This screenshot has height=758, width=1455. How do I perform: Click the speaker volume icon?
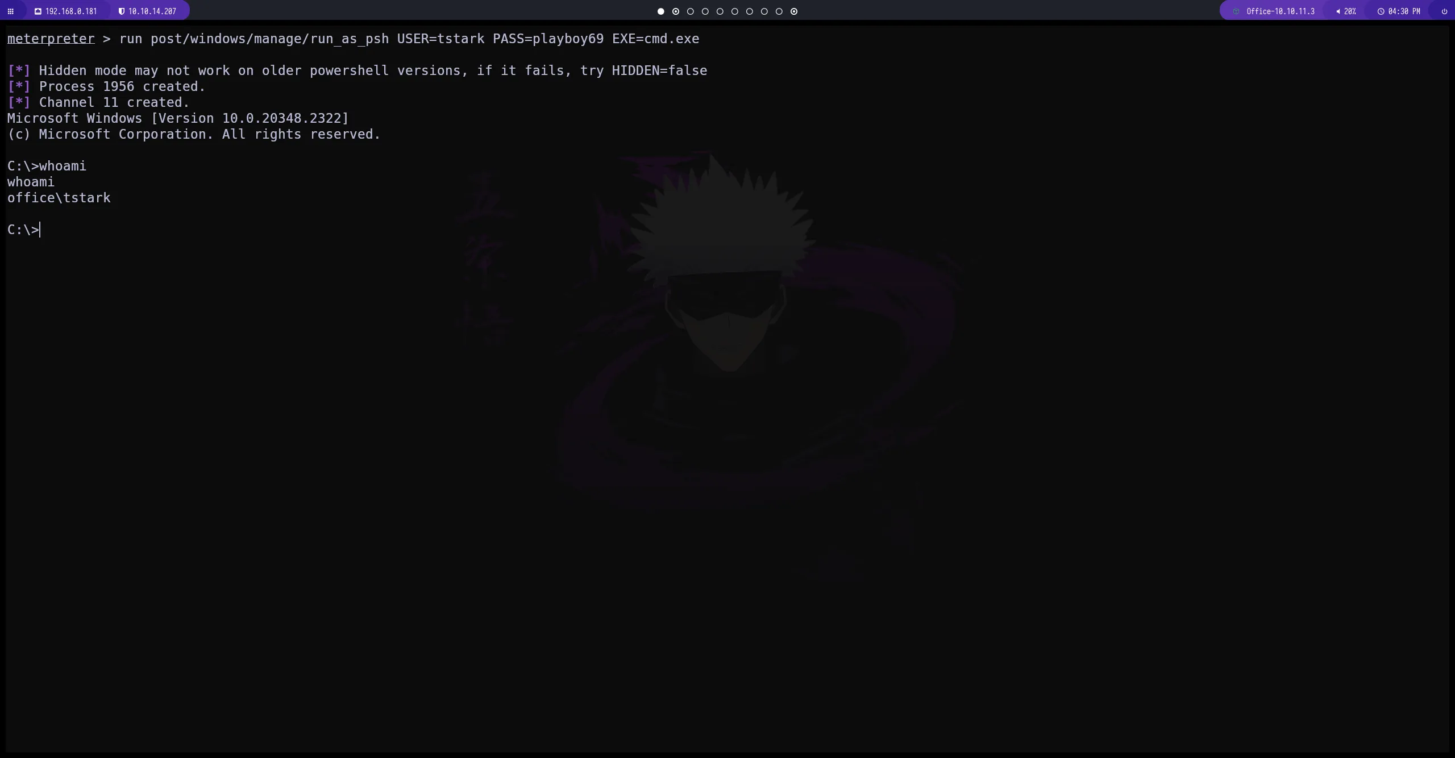(x=1338, y=11)
